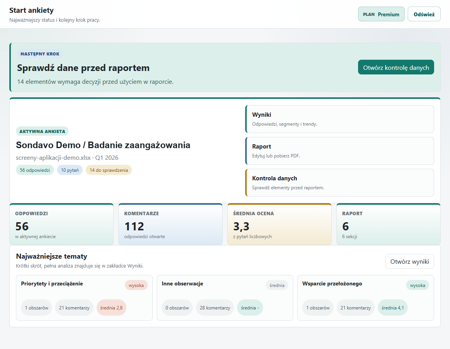Open Otwórz kontrolę danych
The image size is (450, 349).
pyautogui.click(x=396, y=67)
